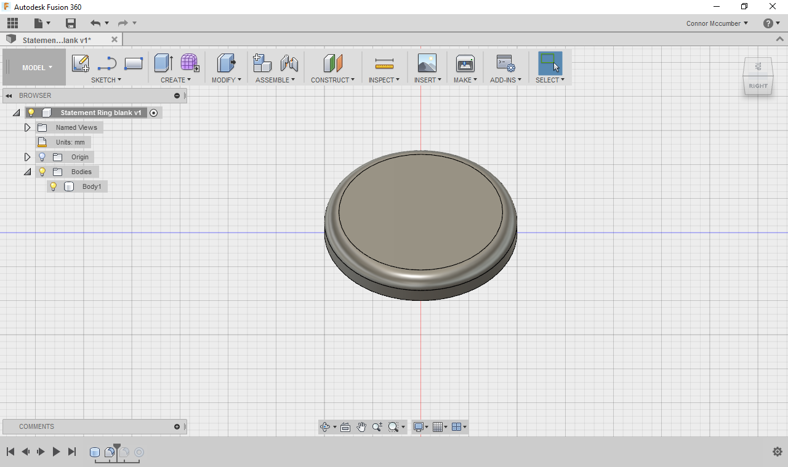The width and height of the screenshot is (788, 467).
Task: Click the fillet feature in timeline
Action: pyautogui.click(x=110, y=452)
